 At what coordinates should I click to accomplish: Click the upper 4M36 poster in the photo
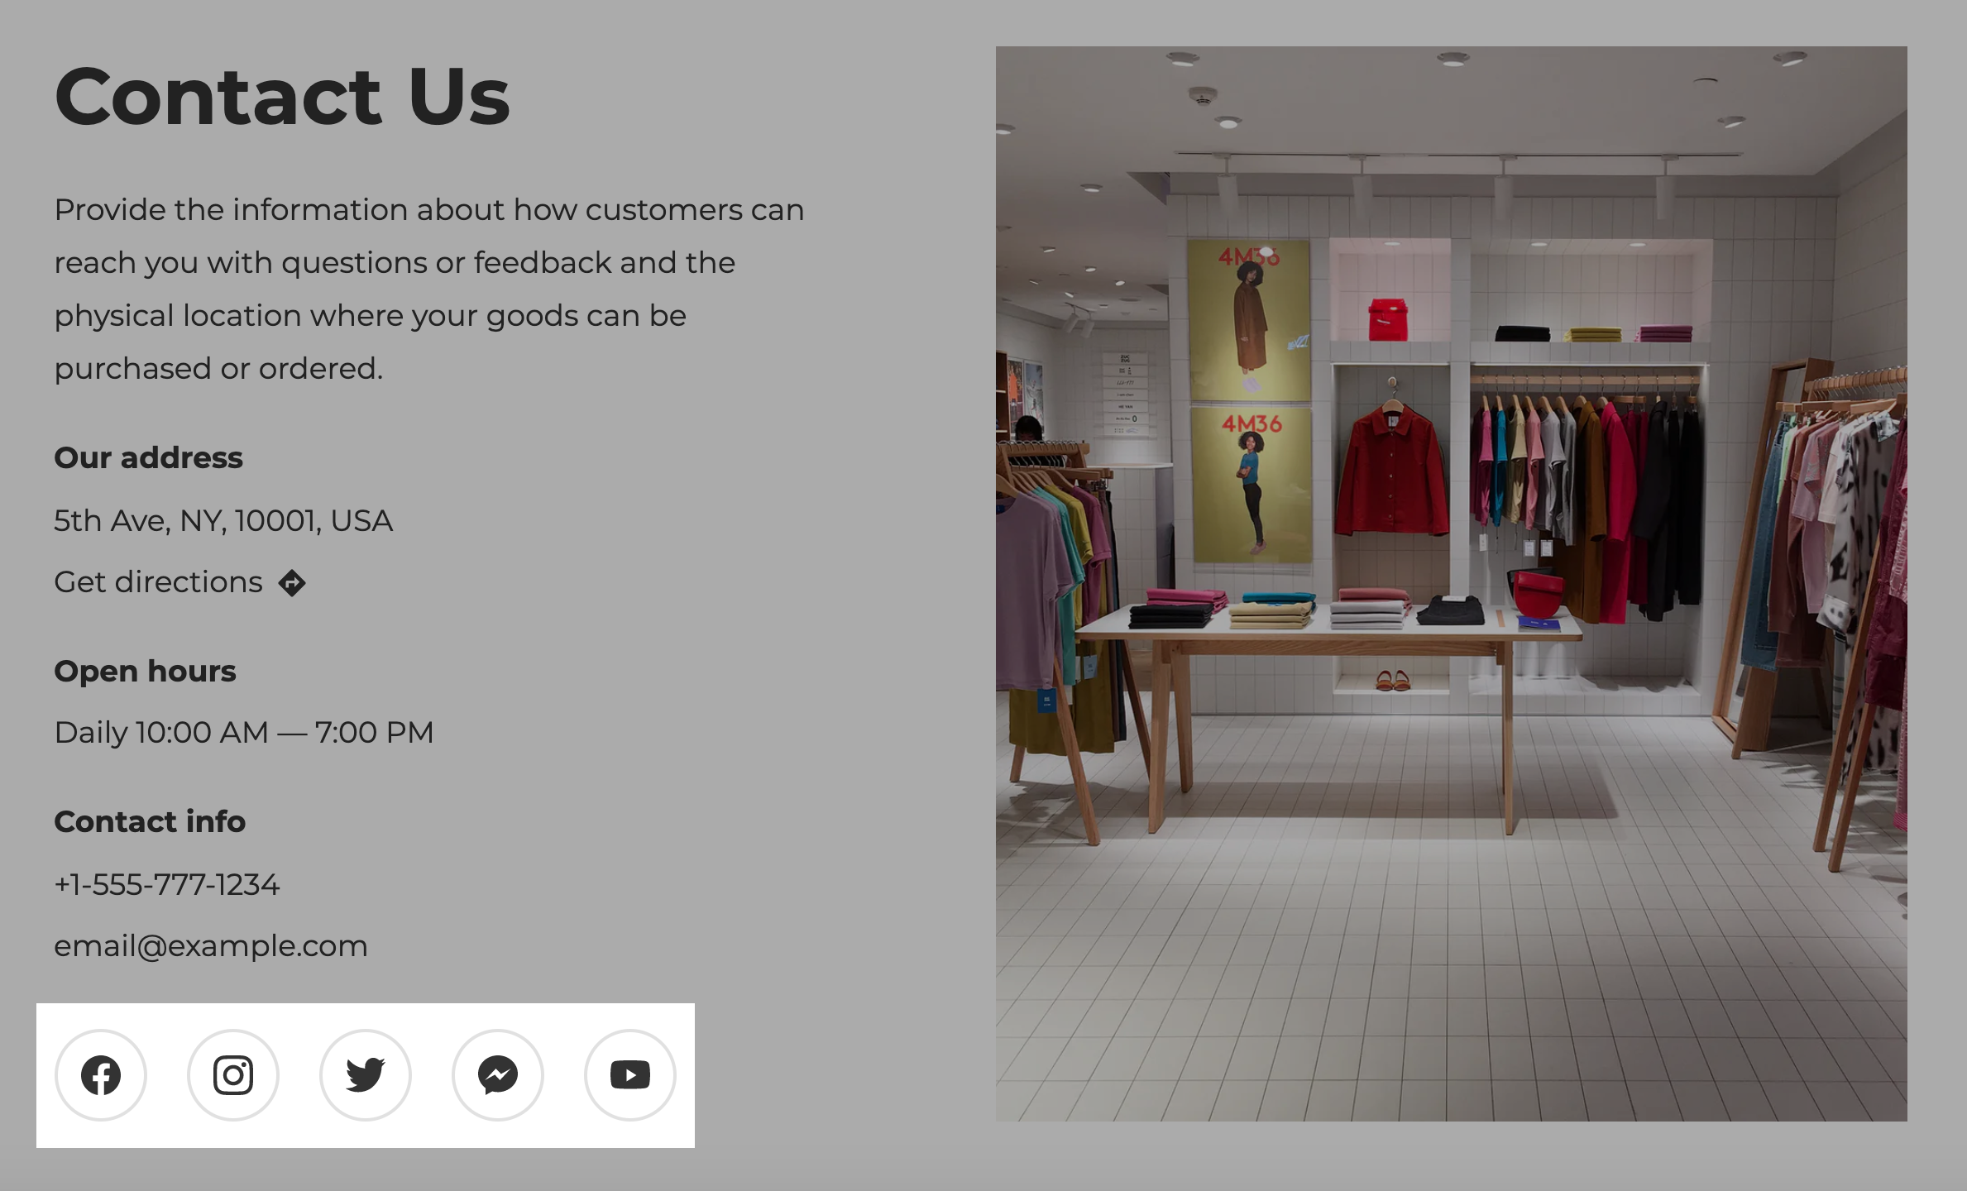tap(1249, 320)
